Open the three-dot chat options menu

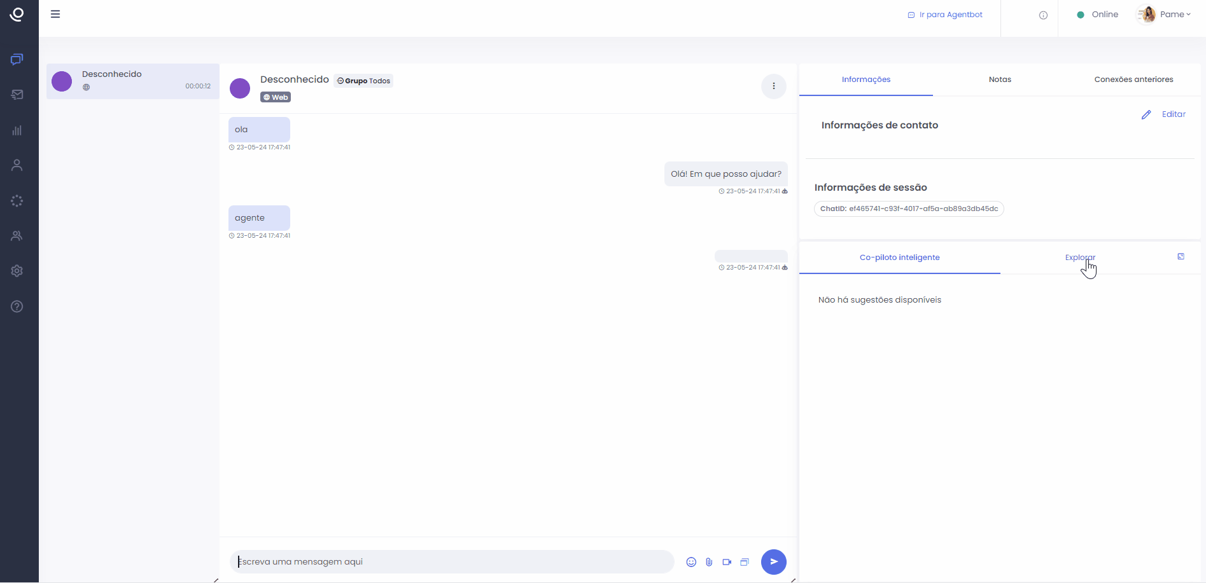click(773, 86)
